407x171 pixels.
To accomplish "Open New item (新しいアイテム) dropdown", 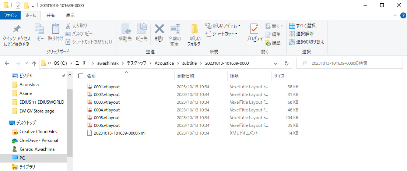I will pos(223,26).
